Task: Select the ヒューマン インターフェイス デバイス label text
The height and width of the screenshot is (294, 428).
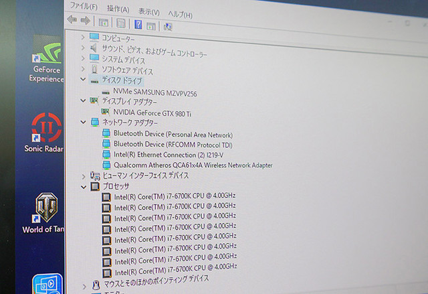Action: coord(146,175)
